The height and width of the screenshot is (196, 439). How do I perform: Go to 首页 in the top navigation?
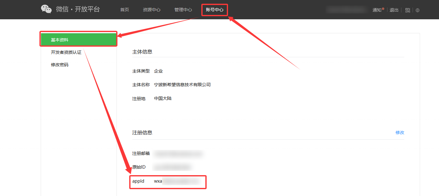pos(125,10)
